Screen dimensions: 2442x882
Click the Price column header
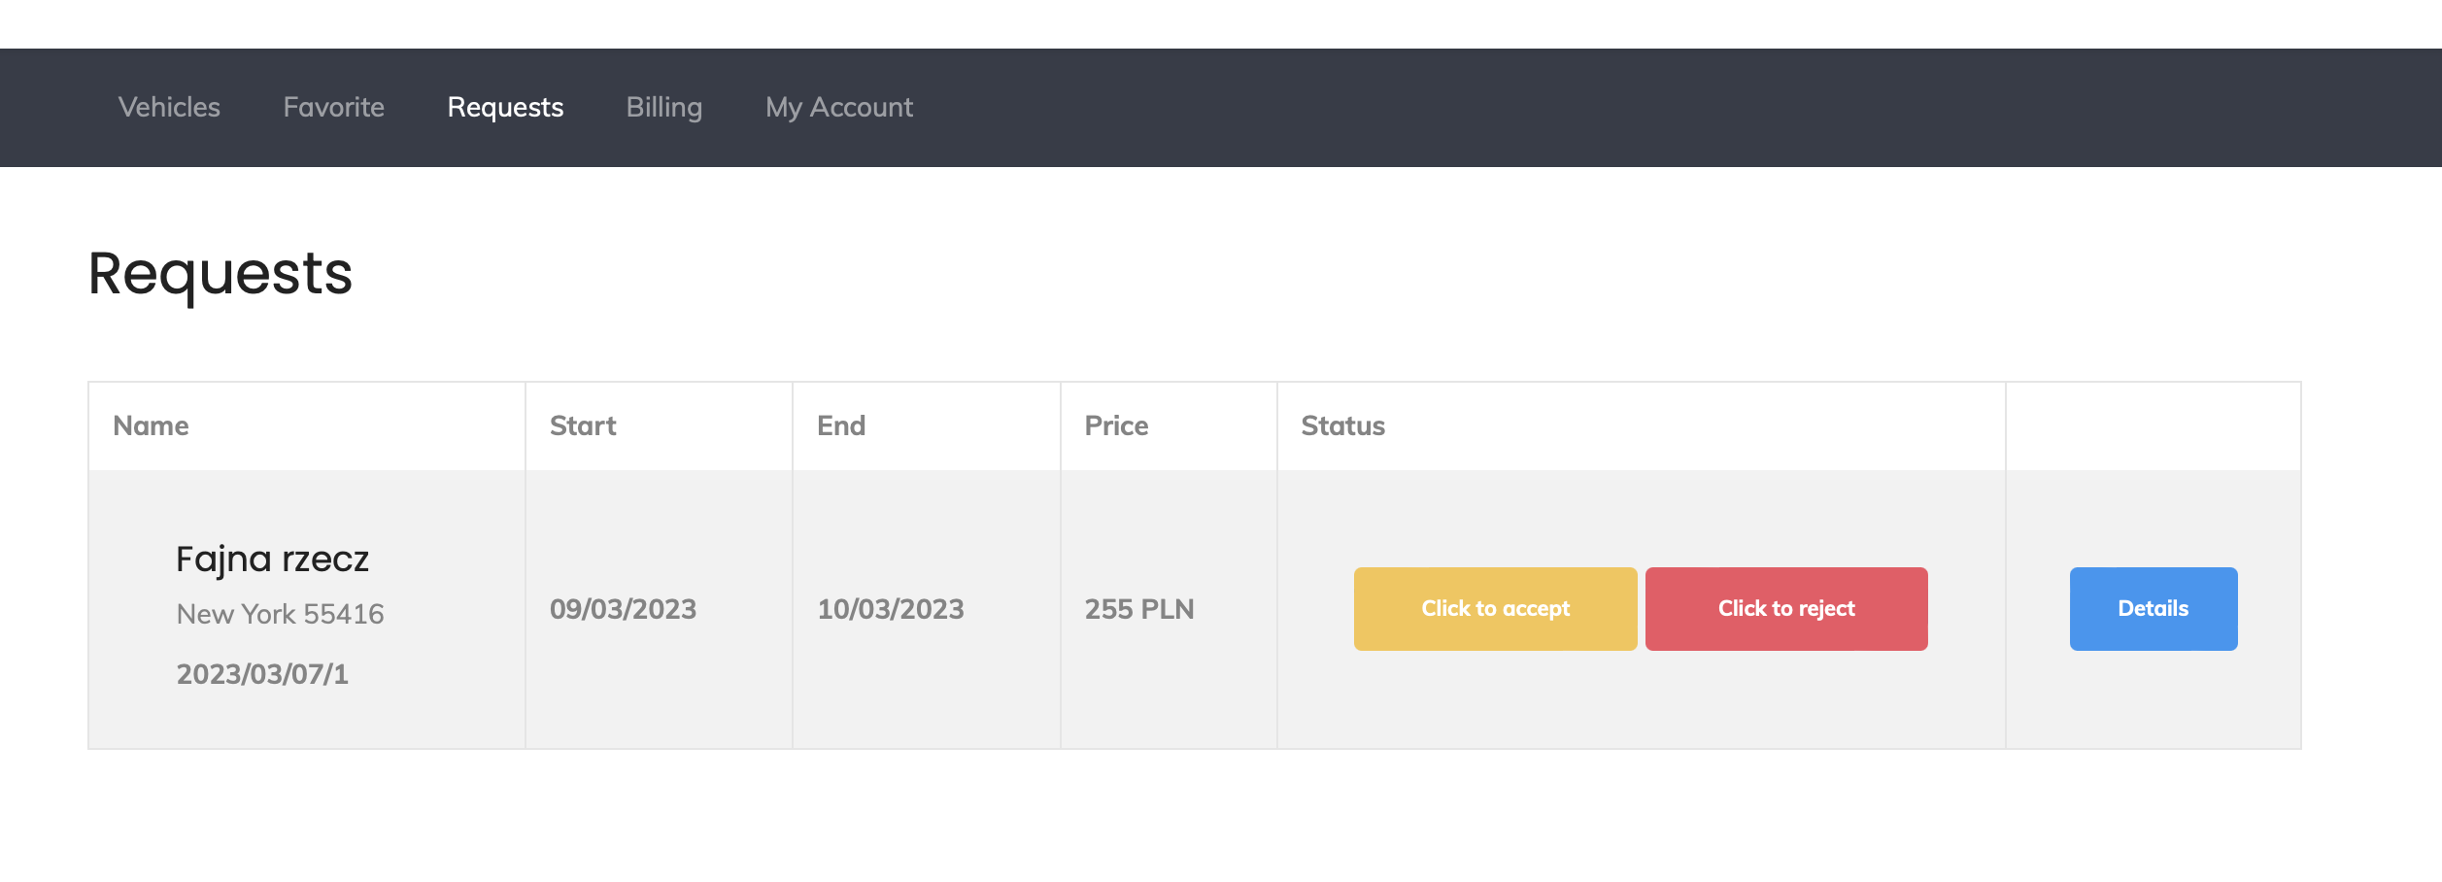[1116, 426]
